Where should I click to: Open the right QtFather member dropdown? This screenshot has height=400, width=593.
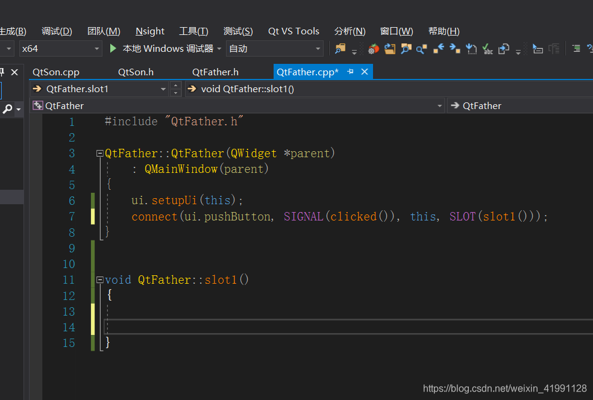point(520,106)
